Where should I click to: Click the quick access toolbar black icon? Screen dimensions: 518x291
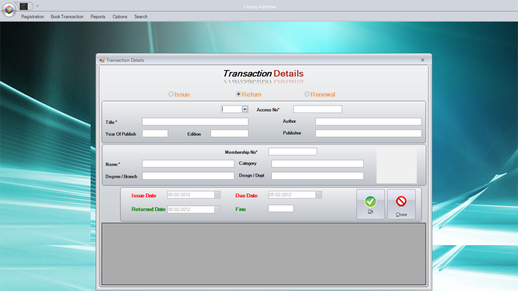click(x=24, y=6)
